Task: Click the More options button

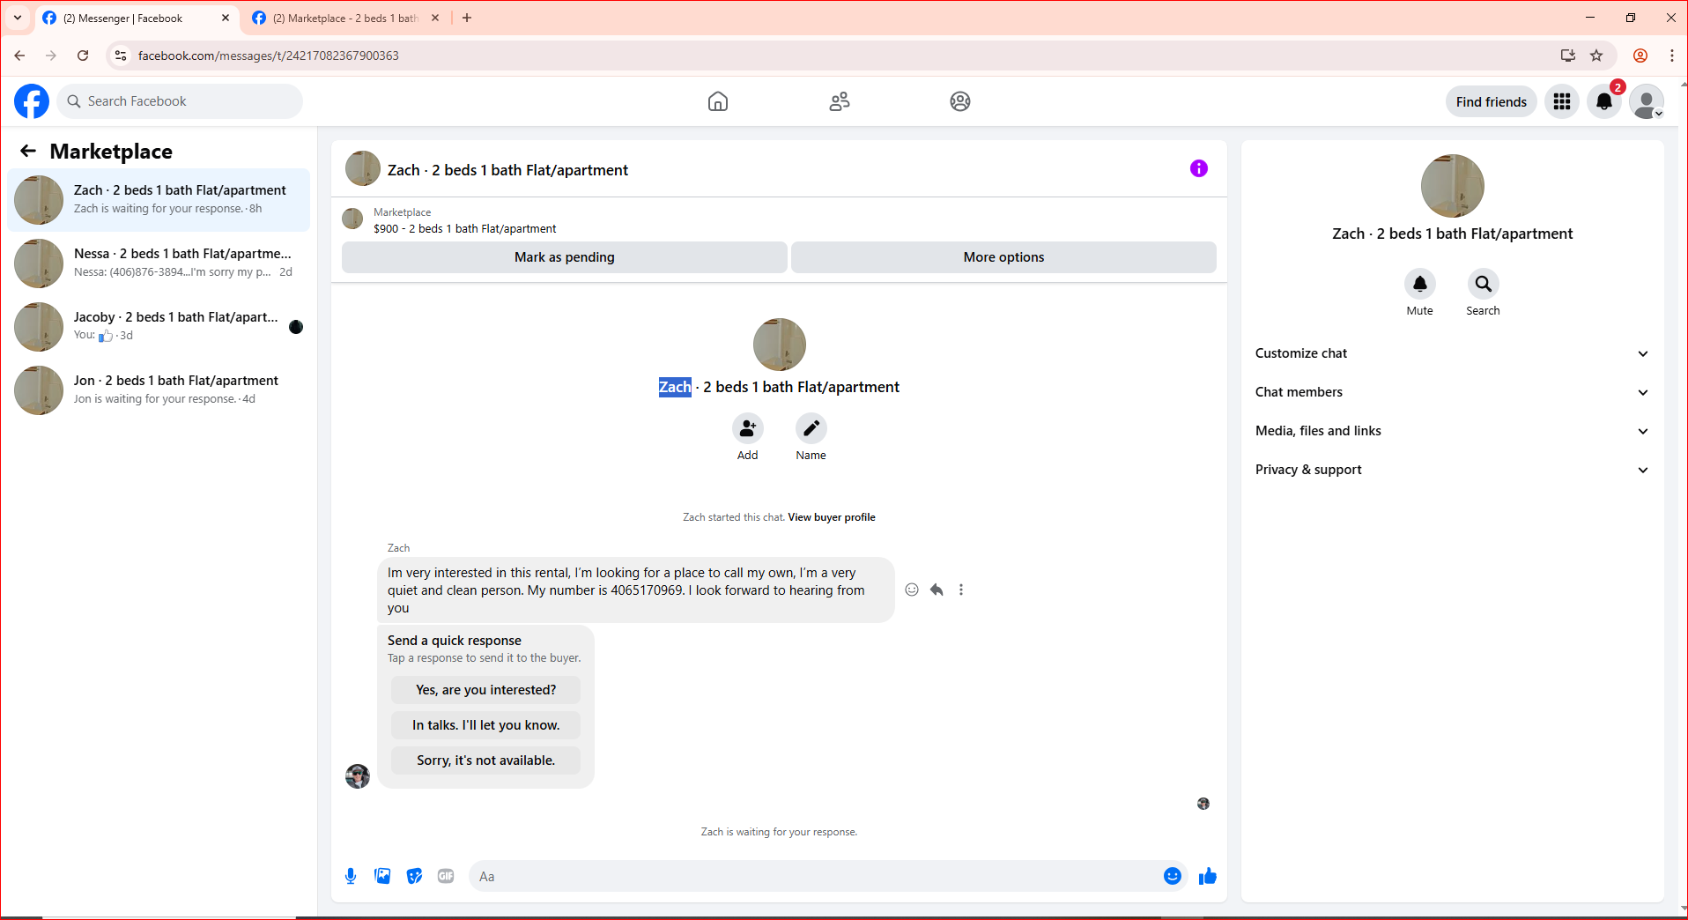Action: (x=1003, y=257)
